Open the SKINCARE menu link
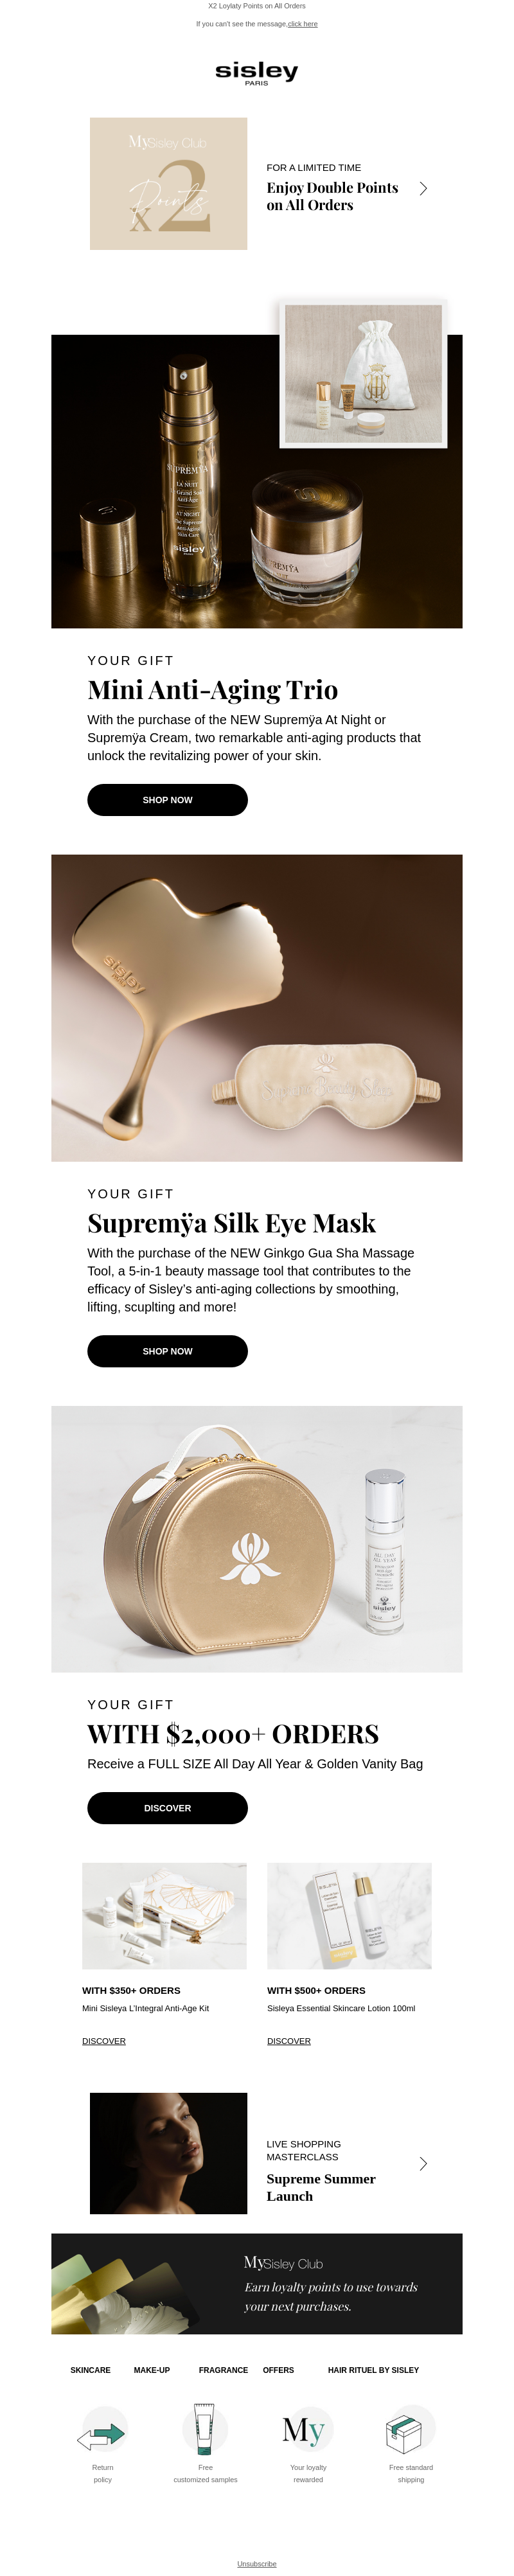The height and width of the screenshot is (2576, 514). (x=90, y=2370)
